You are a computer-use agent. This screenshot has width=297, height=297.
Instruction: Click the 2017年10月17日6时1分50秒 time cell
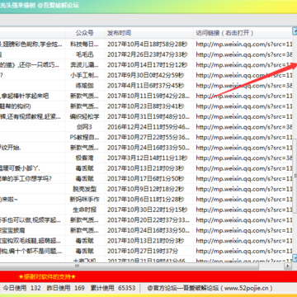[x=148, y=179]
